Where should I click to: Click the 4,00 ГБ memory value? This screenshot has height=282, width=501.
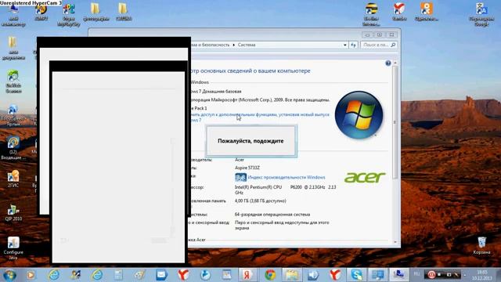[x=261, y=201]
